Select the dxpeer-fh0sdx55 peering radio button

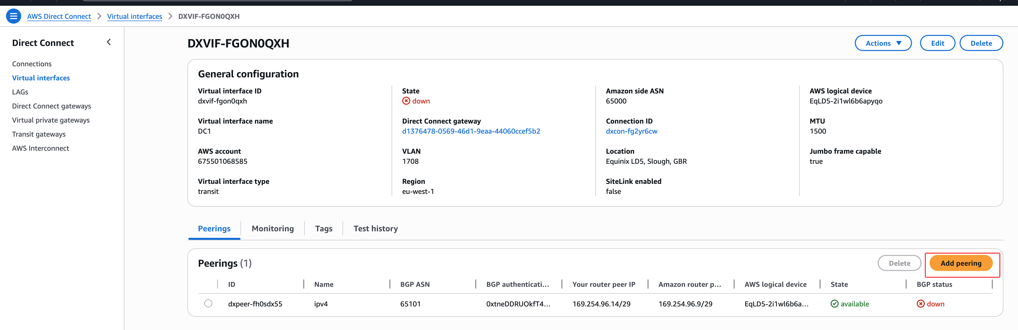tap(208, 303)
